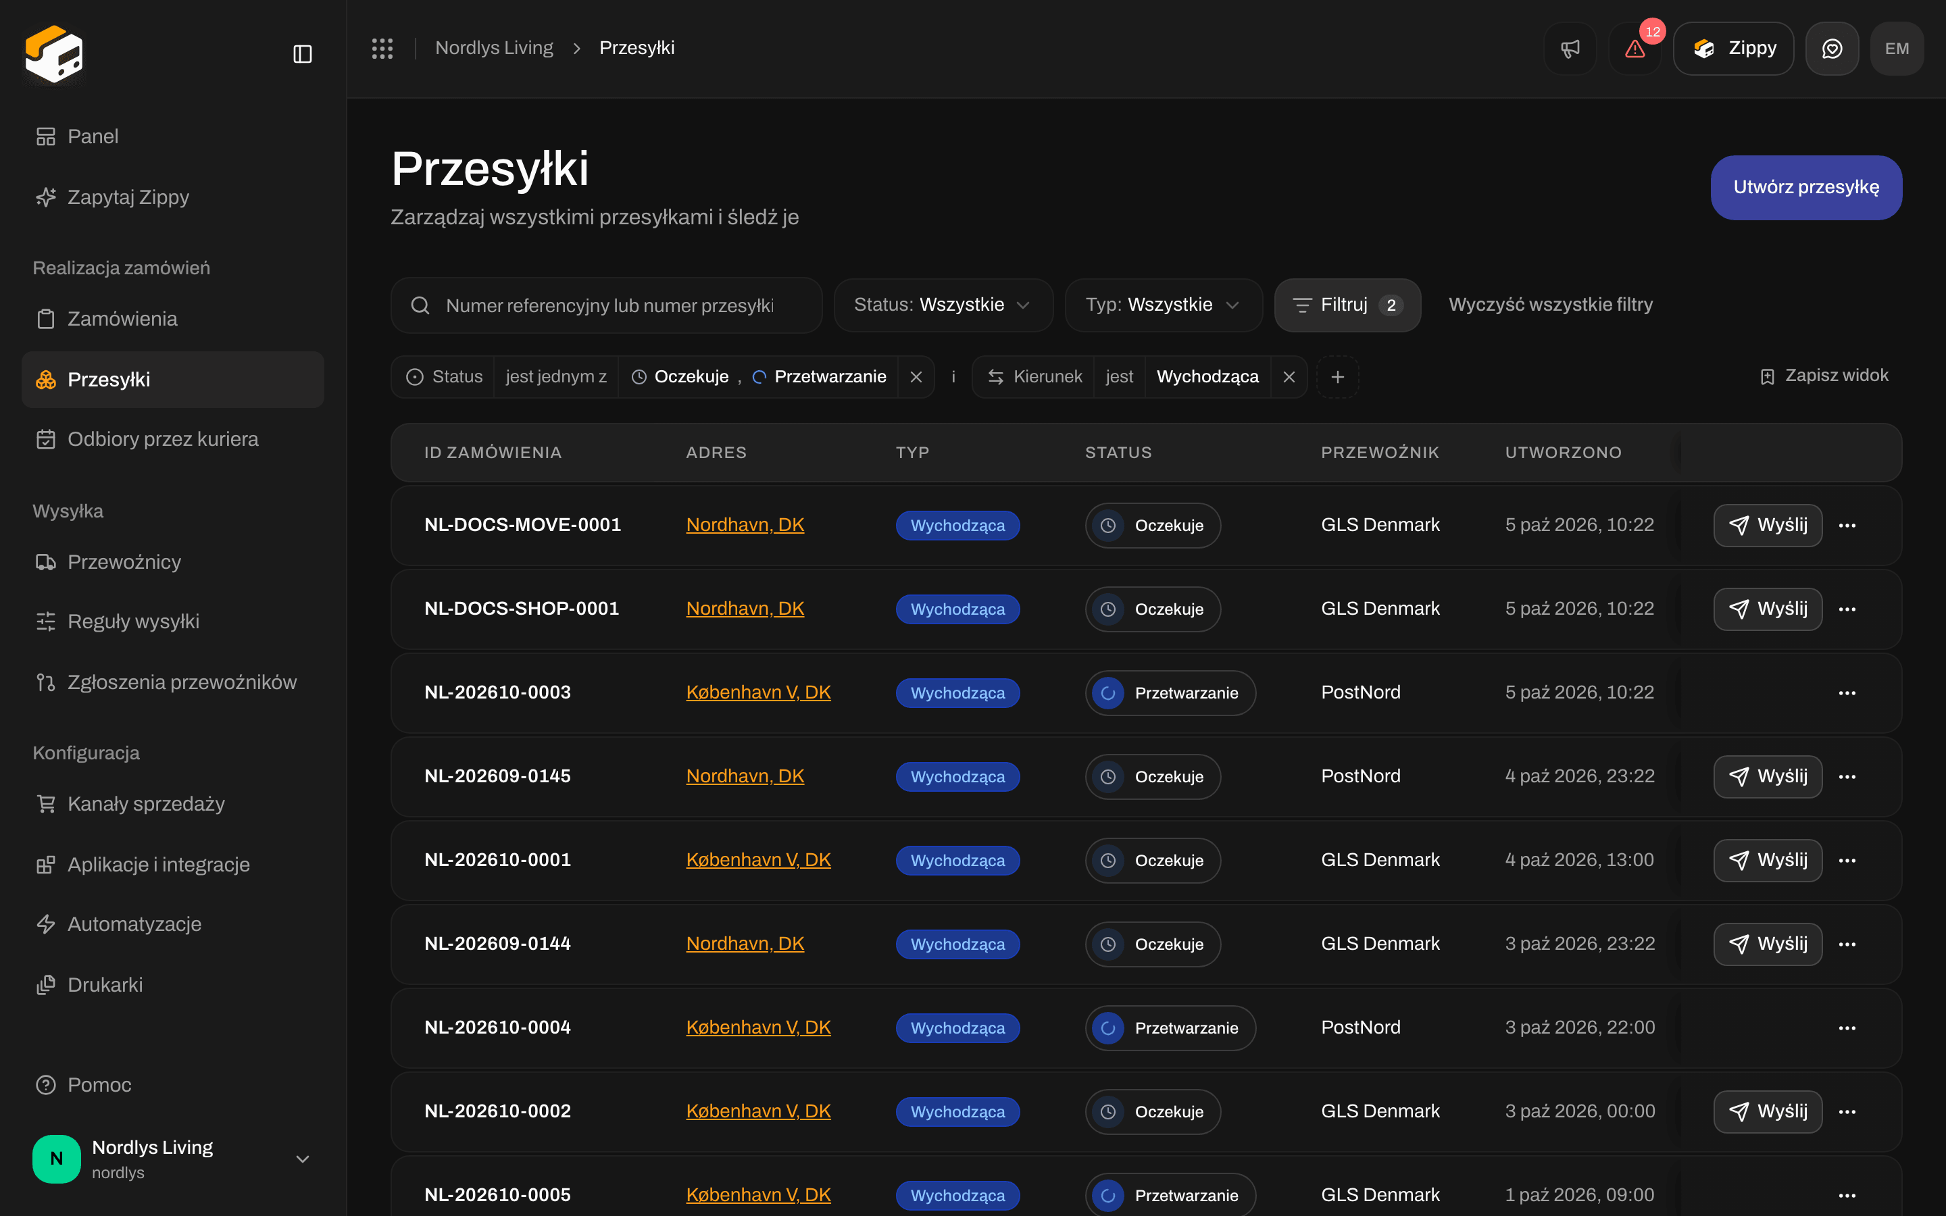1946x1216 pixels.
Task: Go to Panel in sidebar
Action: (172, 136)
